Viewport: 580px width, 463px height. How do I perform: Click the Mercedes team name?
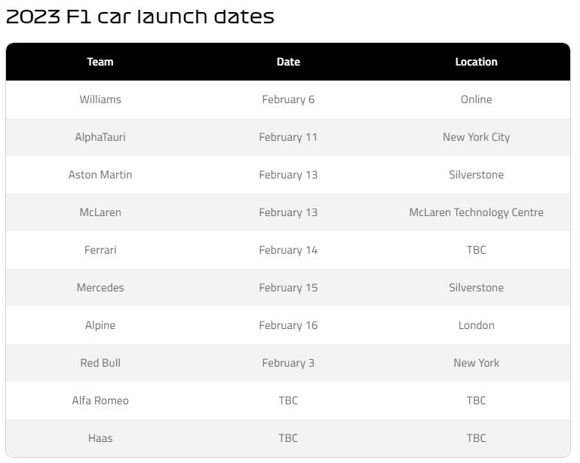100,288
